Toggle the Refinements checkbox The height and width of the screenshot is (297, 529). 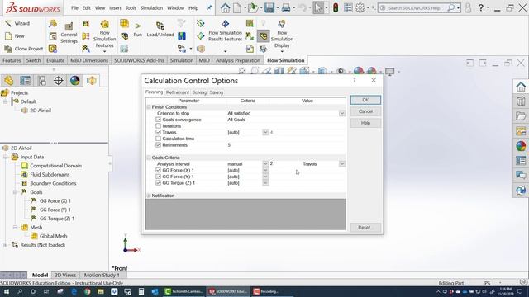point(158,145)
